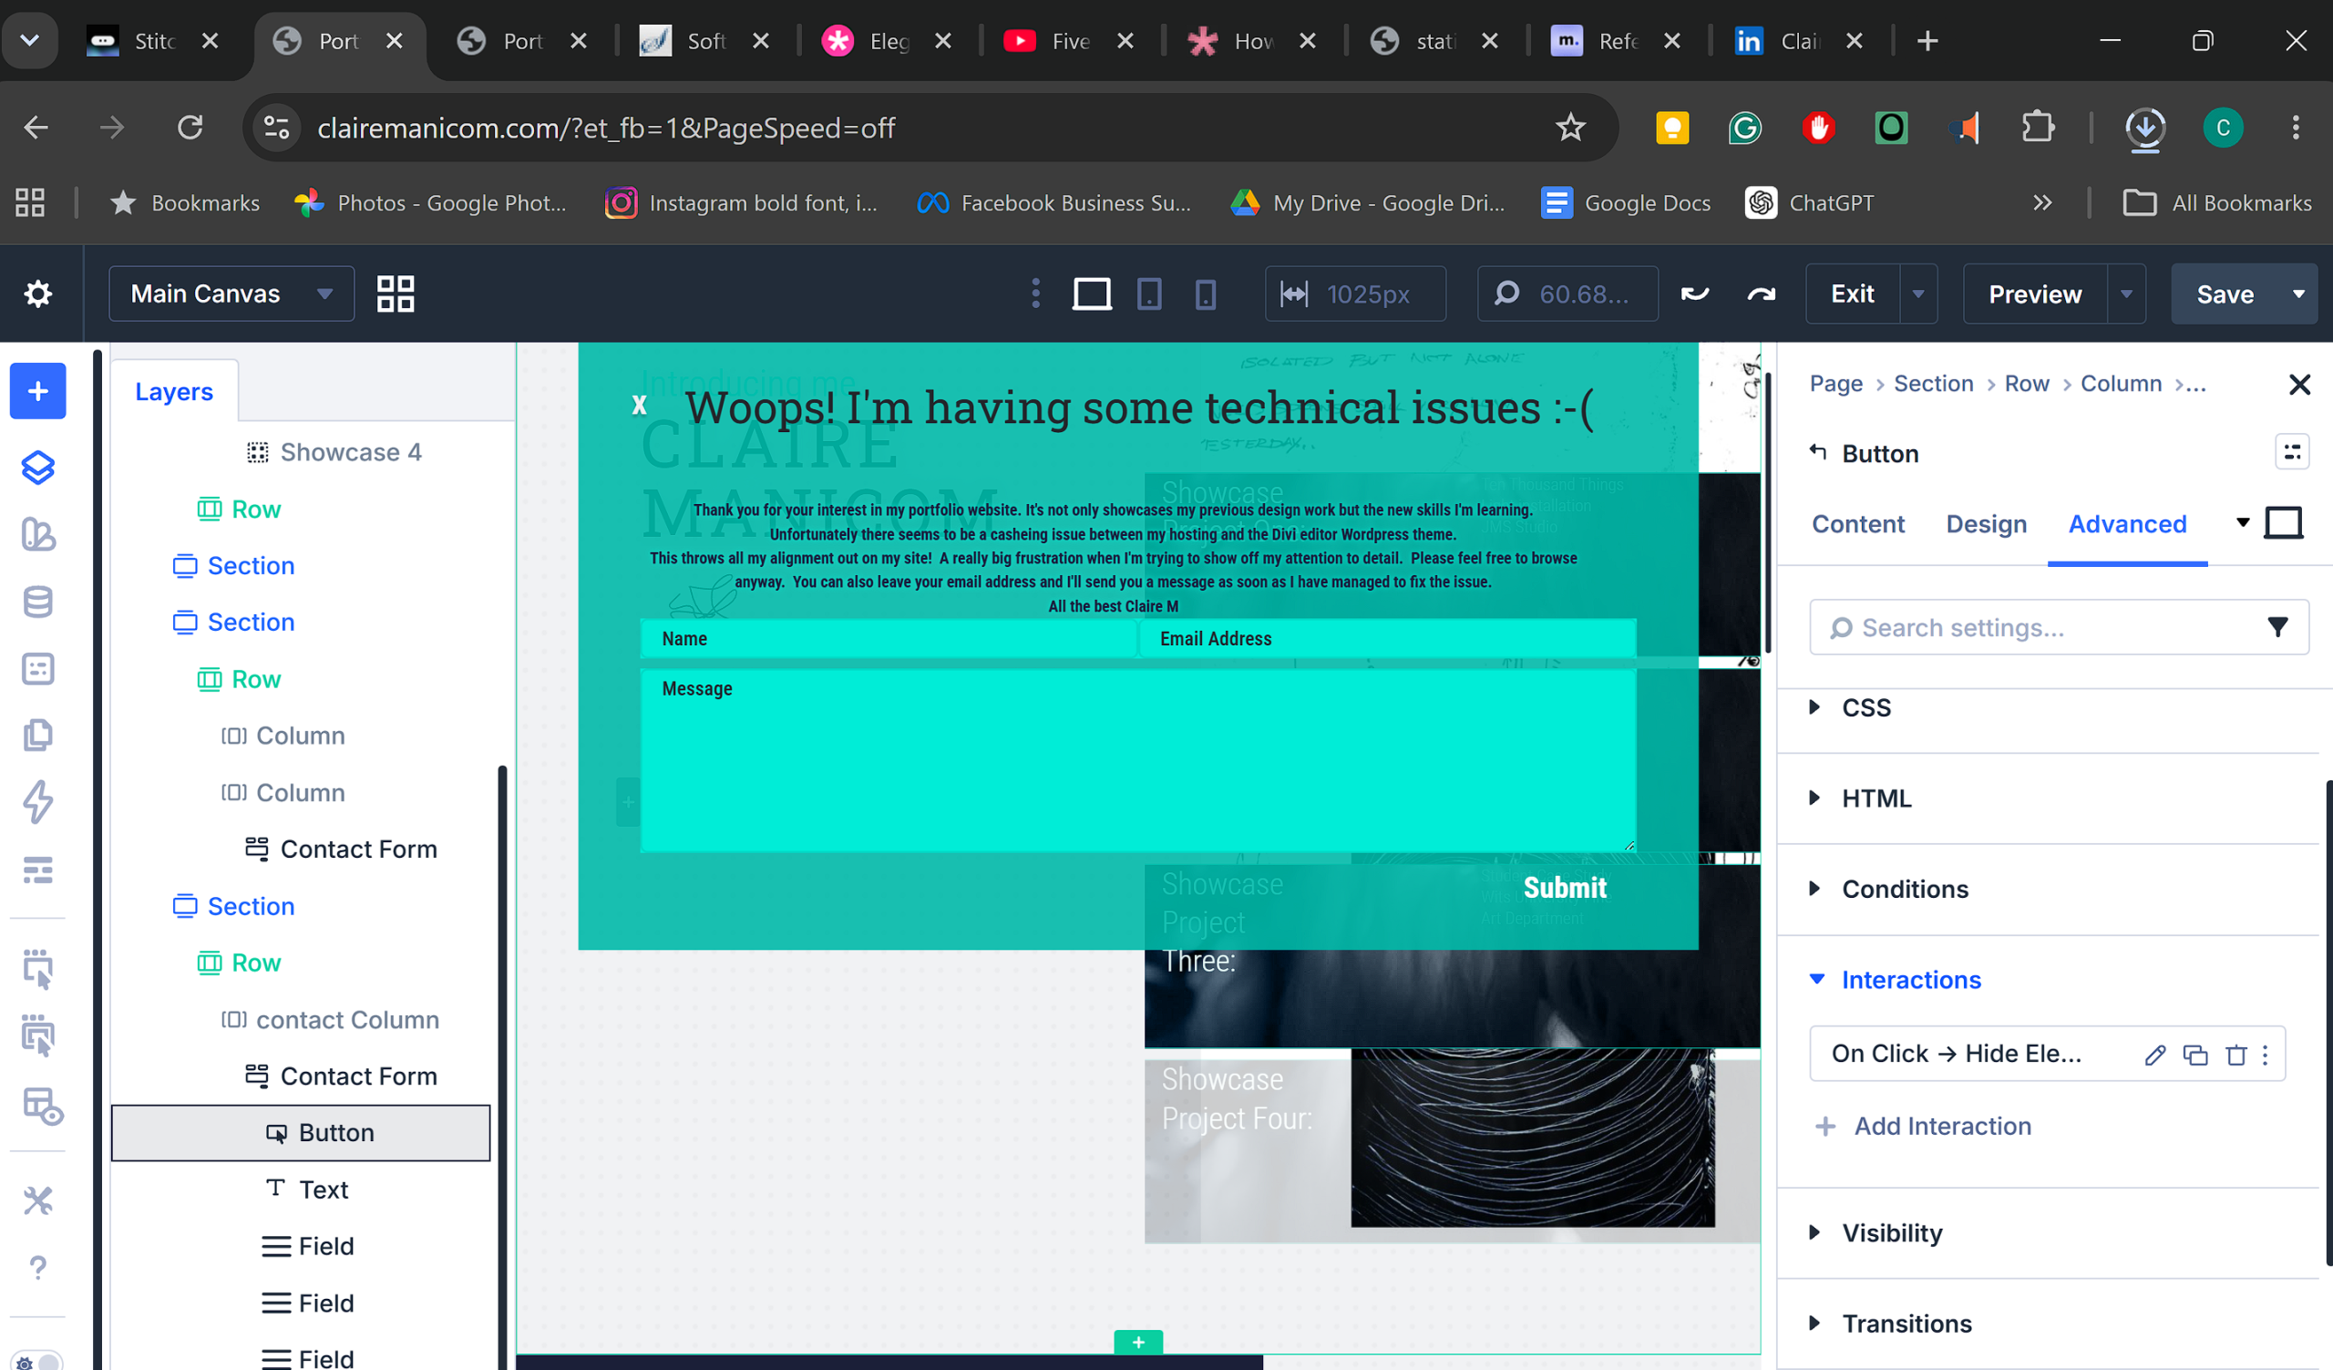Edit the On Click interaction with pencil icon
2333x1370 pixels.
[x=2154, y=1055]
